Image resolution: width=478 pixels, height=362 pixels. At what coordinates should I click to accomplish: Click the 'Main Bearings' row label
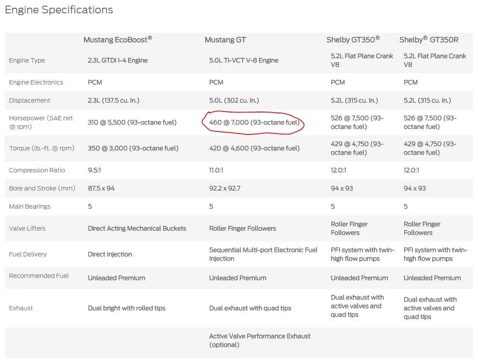point(30,206)
